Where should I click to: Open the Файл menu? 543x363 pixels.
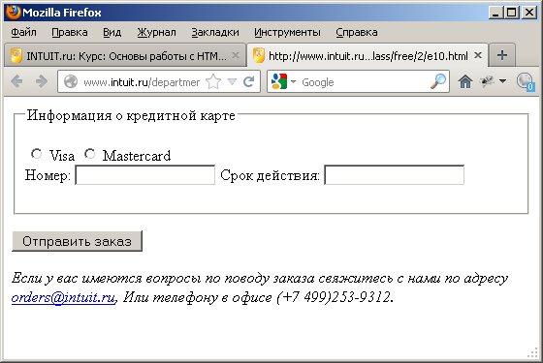[x=23, y=32]
